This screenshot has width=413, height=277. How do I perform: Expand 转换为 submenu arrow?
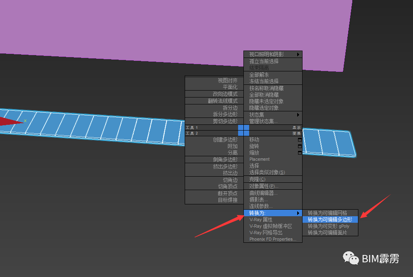coord(298,213)
